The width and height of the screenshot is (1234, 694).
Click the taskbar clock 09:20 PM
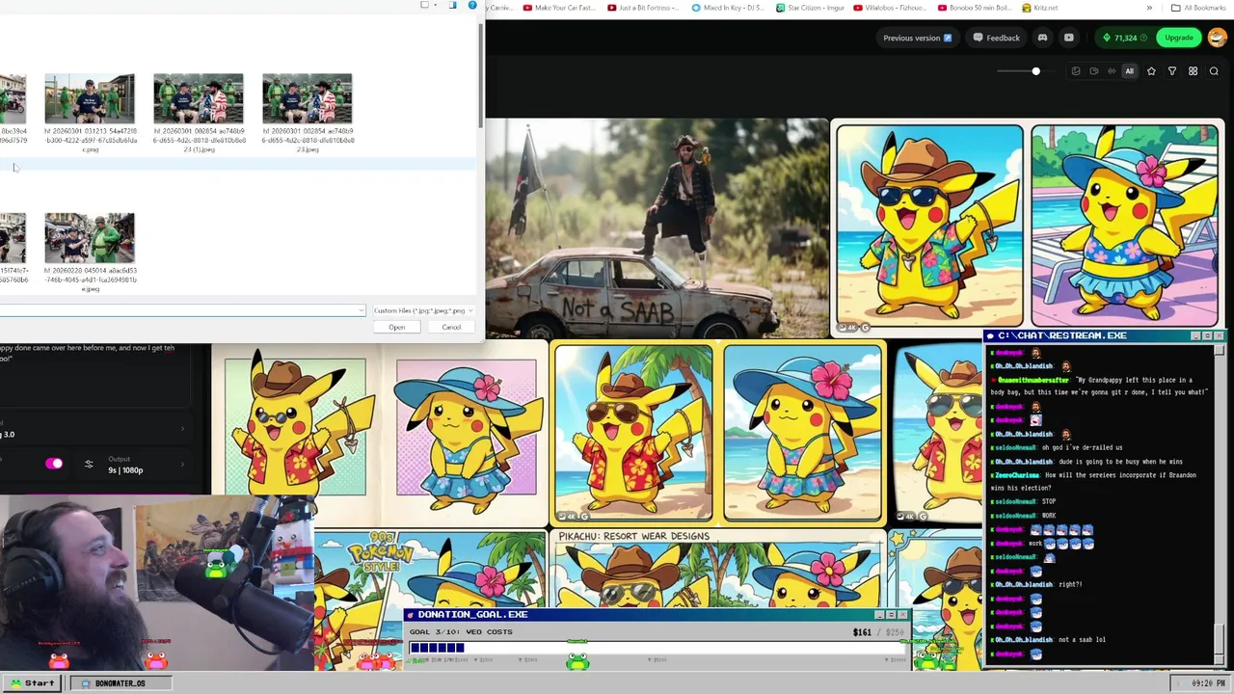click(x=1200, y=683)
